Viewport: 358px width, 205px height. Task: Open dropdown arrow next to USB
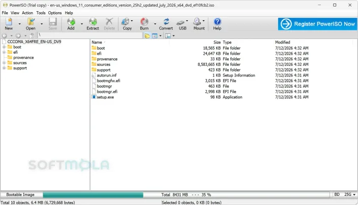[x=187, y=21]
